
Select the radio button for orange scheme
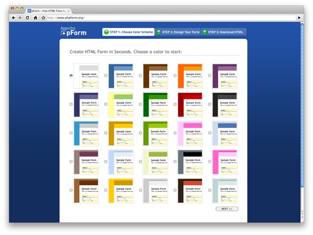pyautogui.click(x=175, y=76)
